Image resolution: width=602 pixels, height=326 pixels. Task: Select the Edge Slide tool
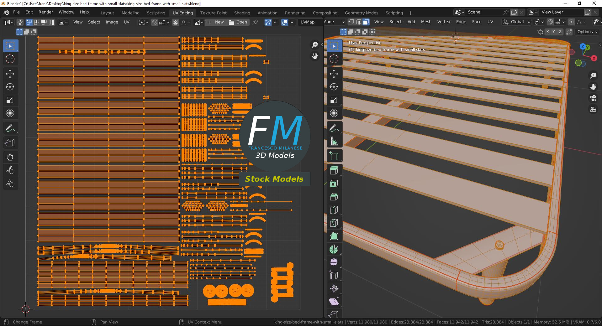(334, 275)
